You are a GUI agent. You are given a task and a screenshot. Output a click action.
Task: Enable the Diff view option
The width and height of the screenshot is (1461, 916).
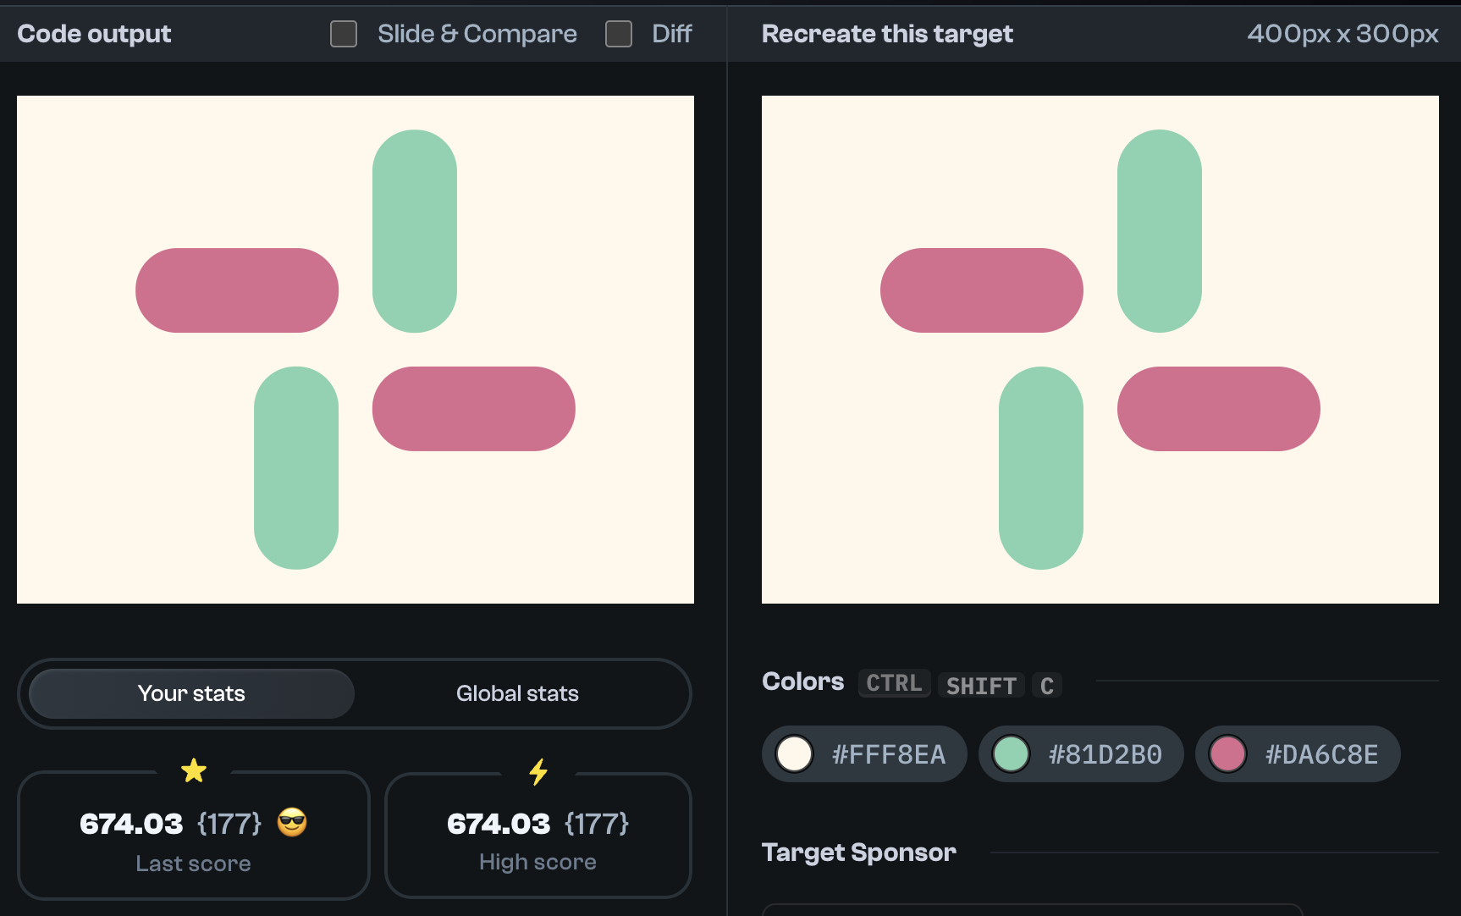tap(618, 34)
